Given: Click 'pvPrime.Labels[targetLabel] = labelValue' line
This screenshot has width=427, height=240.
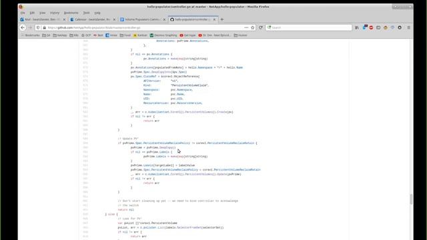Looking at the screenshot, I should (x=163, y=165).
